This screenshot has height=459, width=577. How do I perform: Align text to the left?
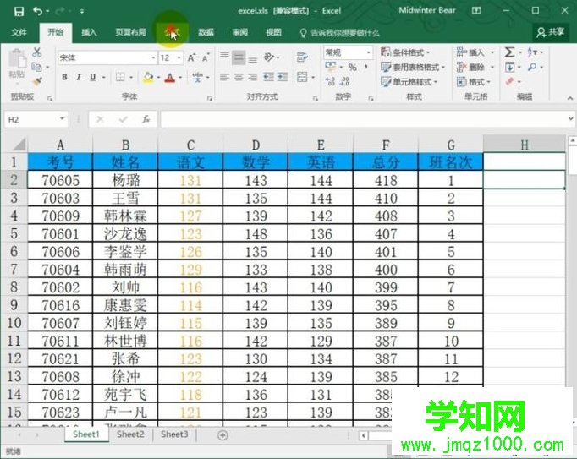[224, 77]
